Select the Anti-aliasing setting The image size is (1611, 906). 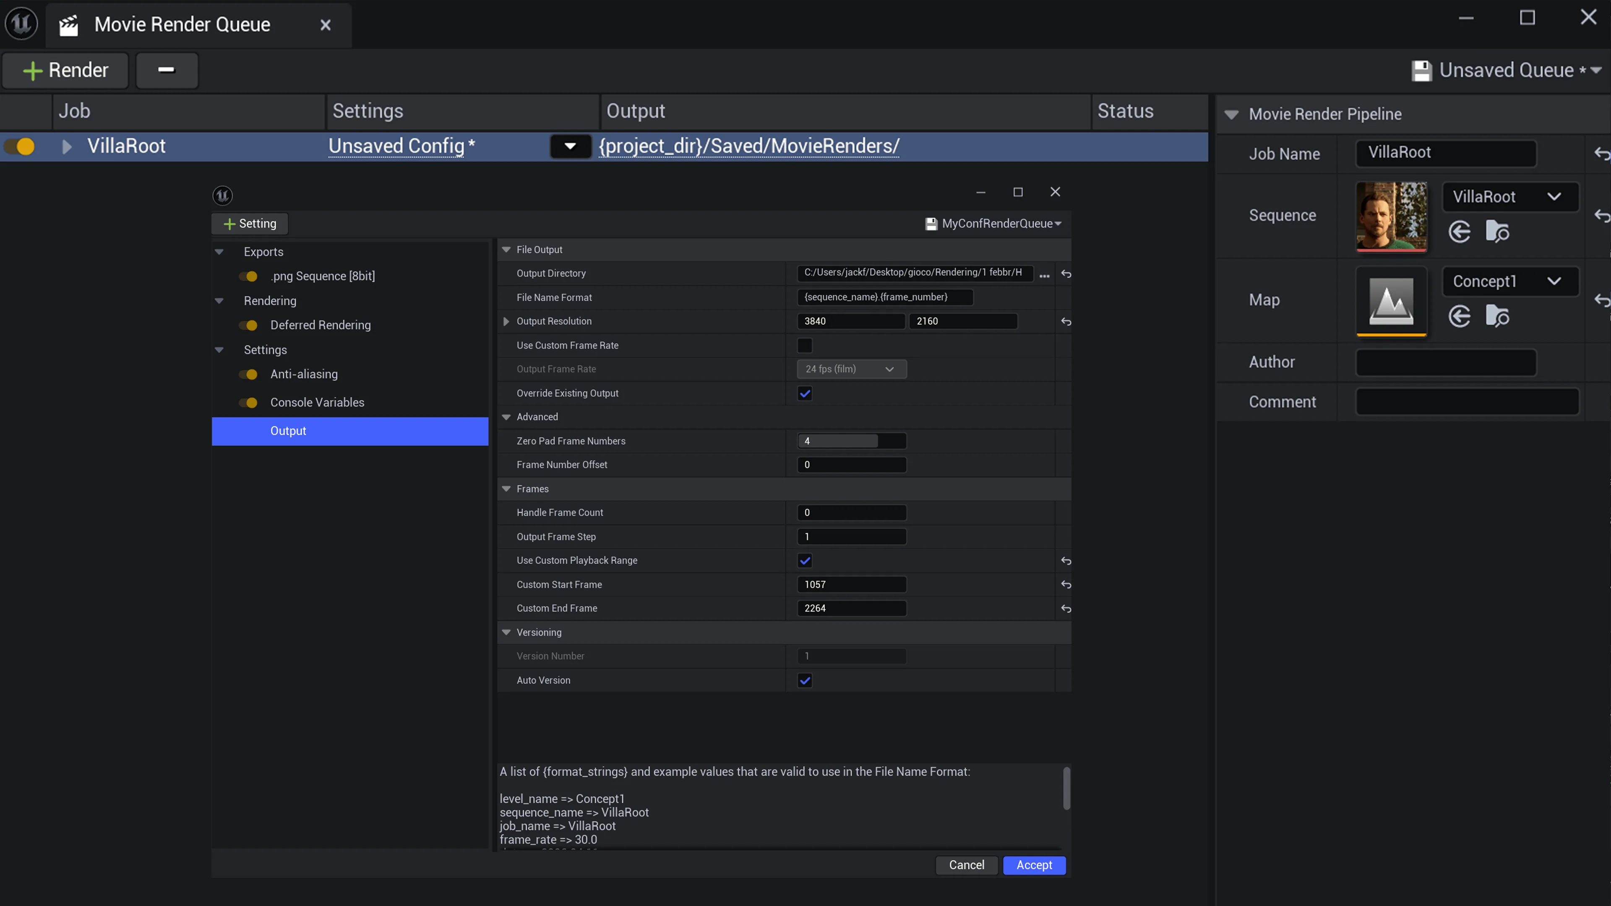coord(304,375)
